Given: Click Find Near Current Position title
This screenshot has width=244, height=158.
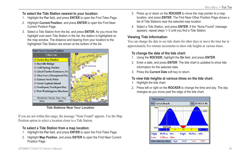Looking at the screenshot, I should pyautogui.click(x=48, y=51).
